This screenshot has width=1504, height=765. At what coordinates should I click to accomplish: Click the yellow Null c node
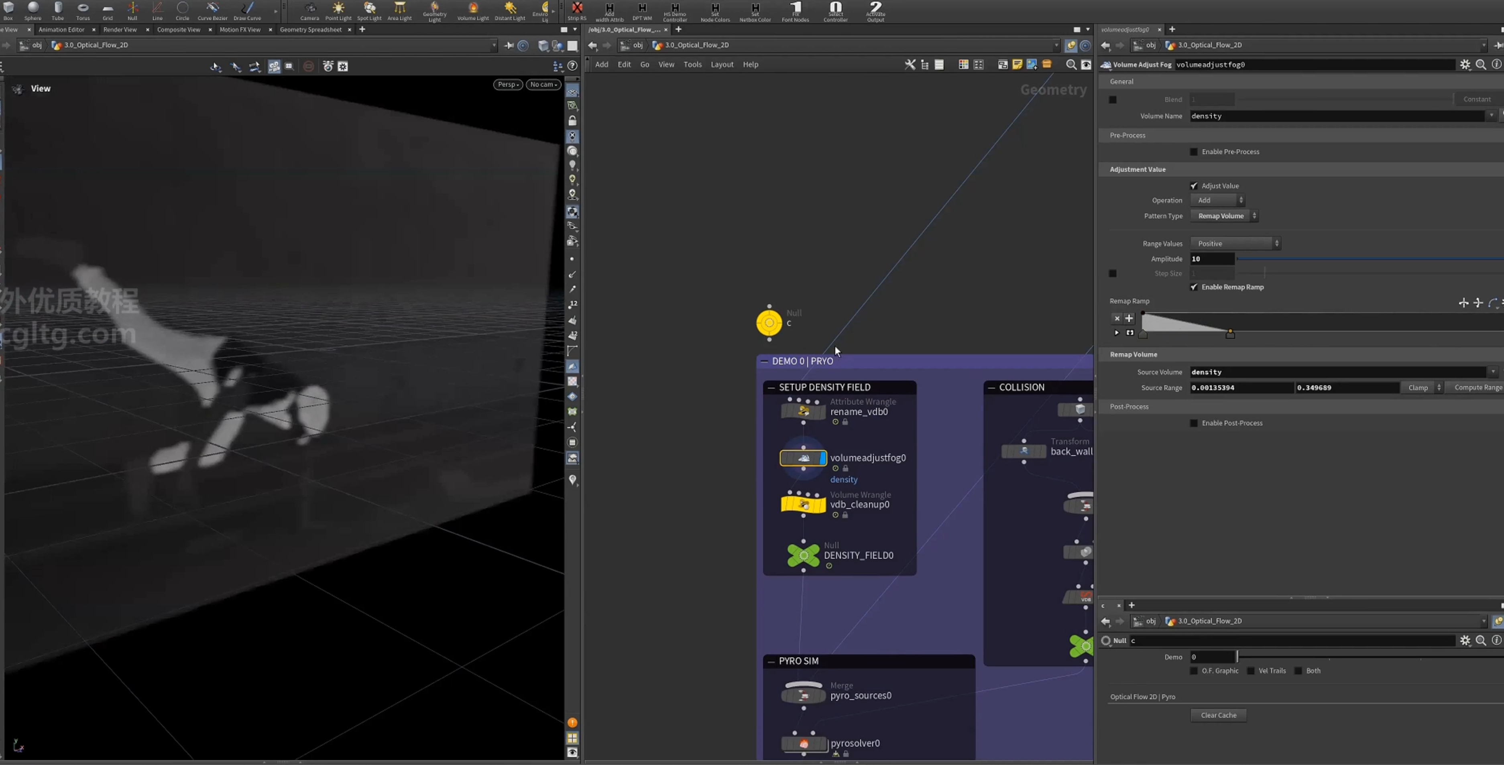pos(769,322)
